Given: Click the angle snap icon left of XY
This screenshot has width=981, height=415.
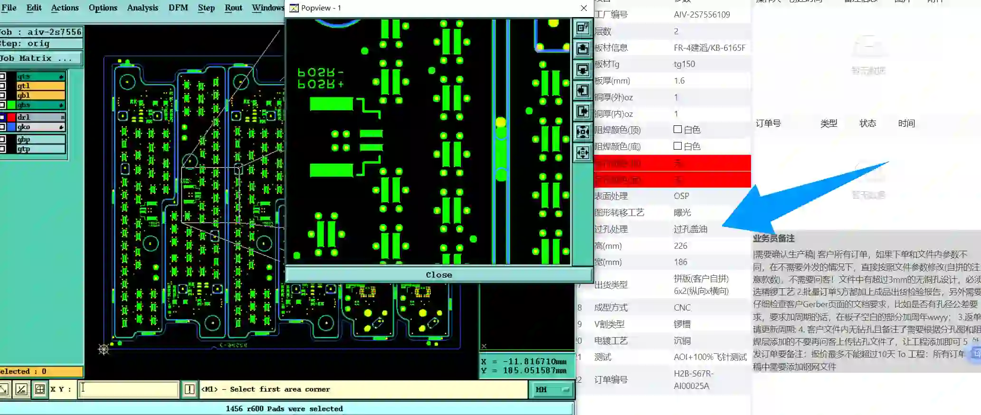Looking at the screenshot, I should point(21,389).
